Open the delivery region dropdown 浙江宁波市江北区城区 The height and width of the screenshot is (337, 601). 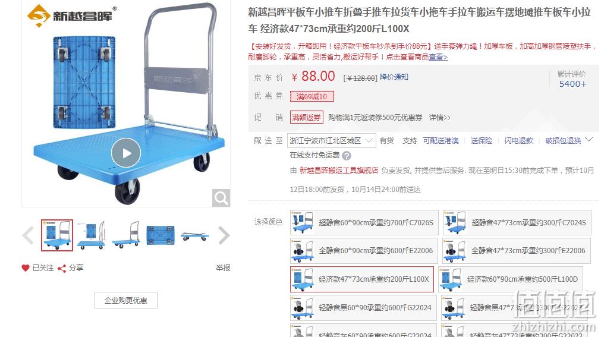[x=332, y=141]
